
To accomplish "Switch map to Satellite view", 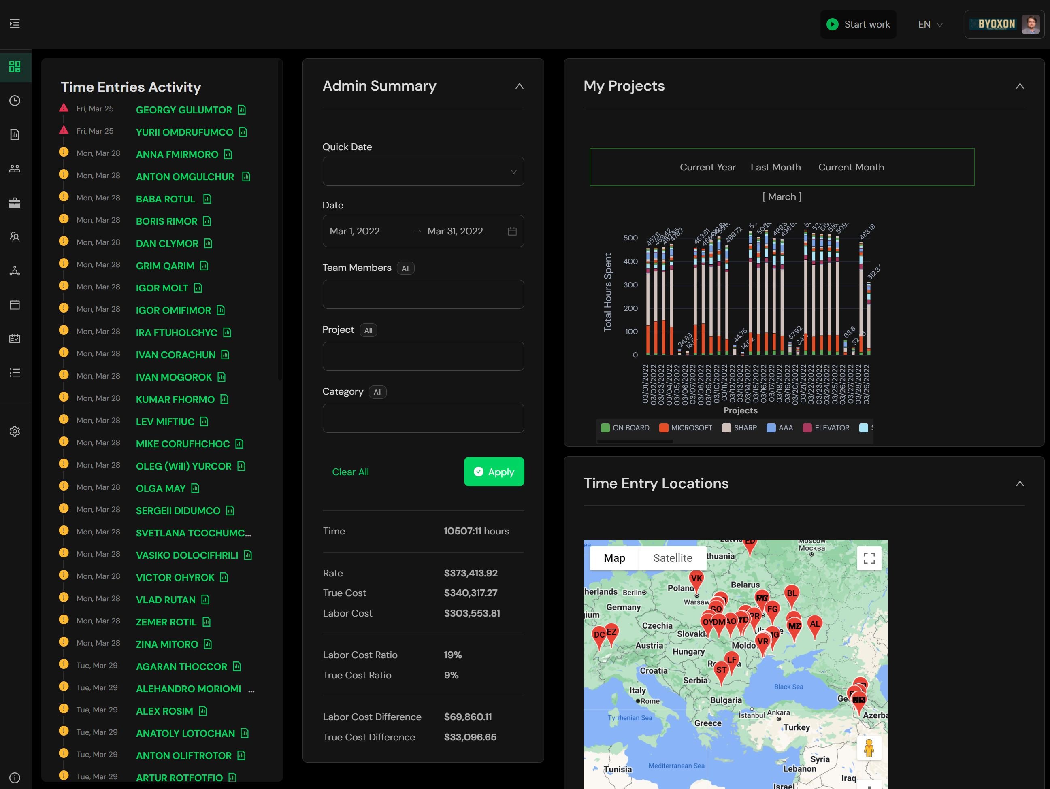I will 672,558.
